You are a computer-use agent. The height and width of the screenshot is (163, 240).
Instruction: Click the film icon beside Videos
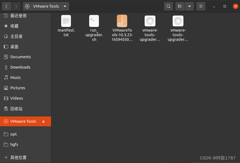(6, 98)
